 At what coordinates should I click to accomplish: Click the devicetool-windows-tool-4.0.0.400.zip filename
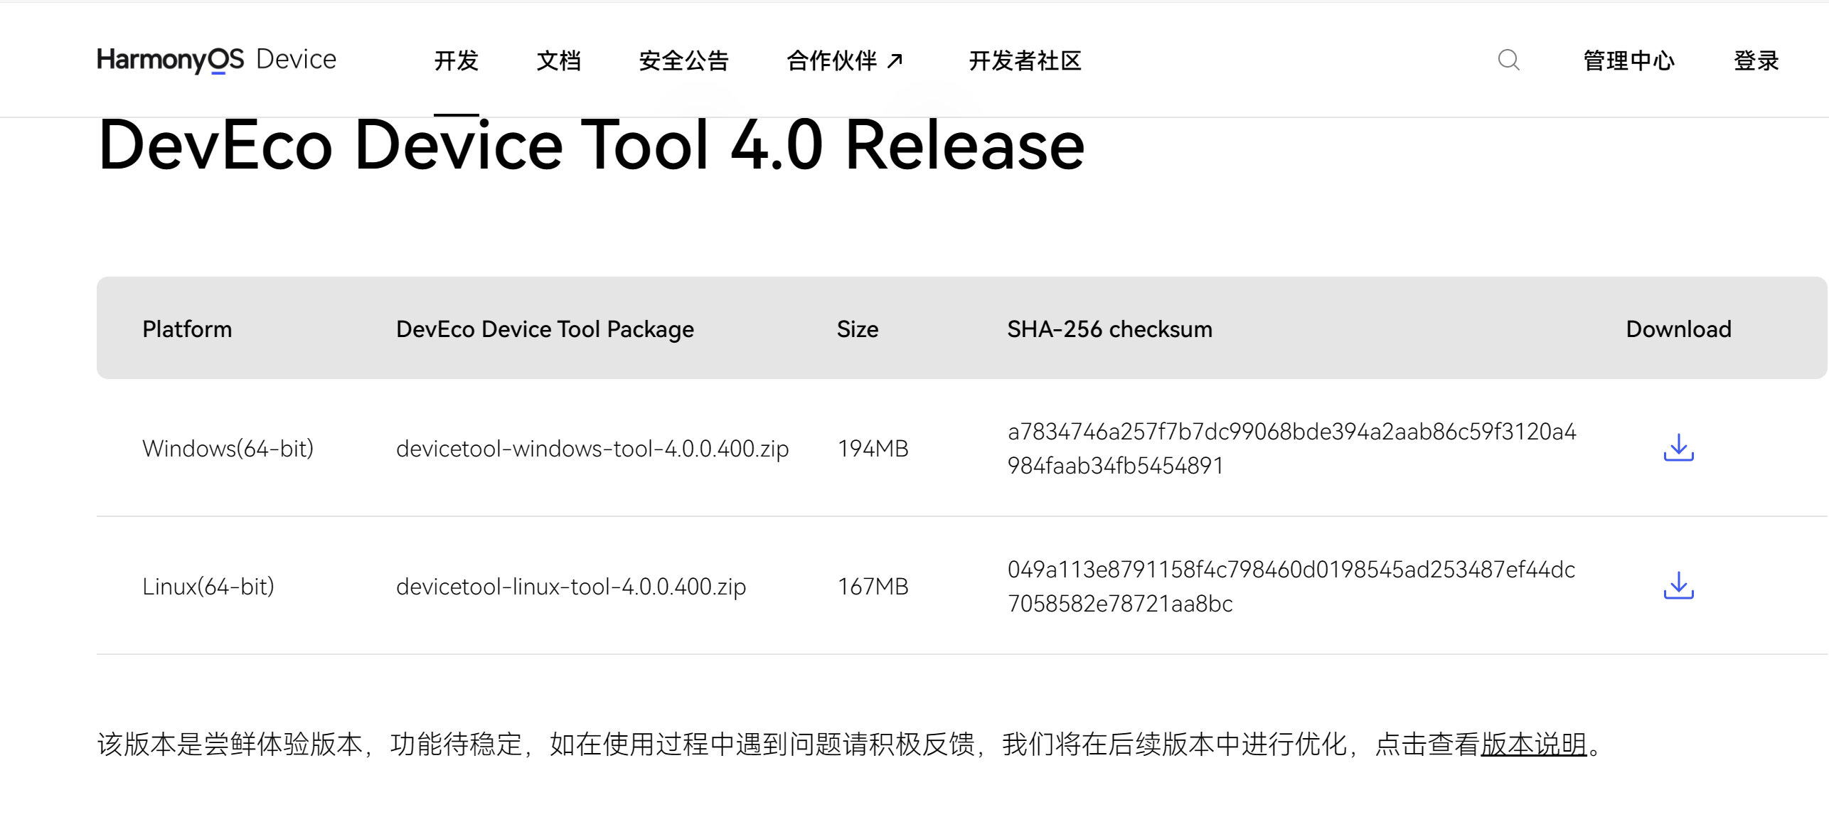pos(592,449)
